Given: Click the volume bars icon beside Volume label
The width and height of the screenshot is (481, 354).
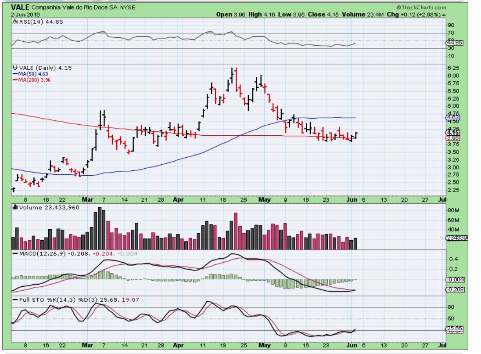Looking at the screenshot, I should (15, 207).
